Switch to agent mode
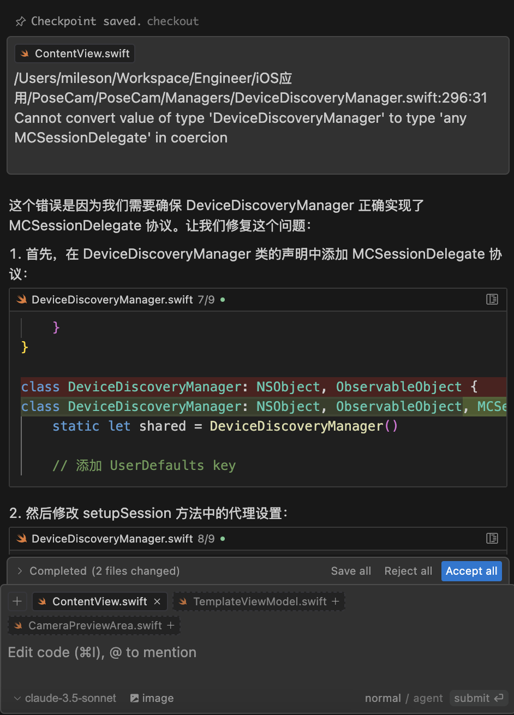Screen dimensions: 514x715 pyautogui.click(x=428, y=698)
